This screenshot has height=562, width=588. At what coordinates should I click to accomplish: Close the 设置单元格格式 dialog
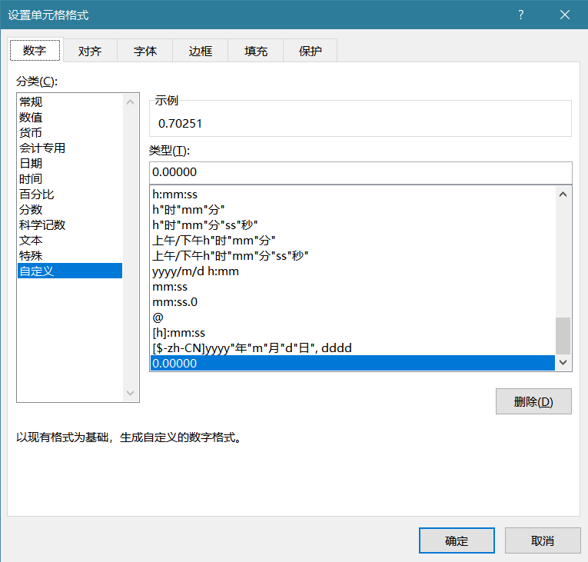pos(564,15)
